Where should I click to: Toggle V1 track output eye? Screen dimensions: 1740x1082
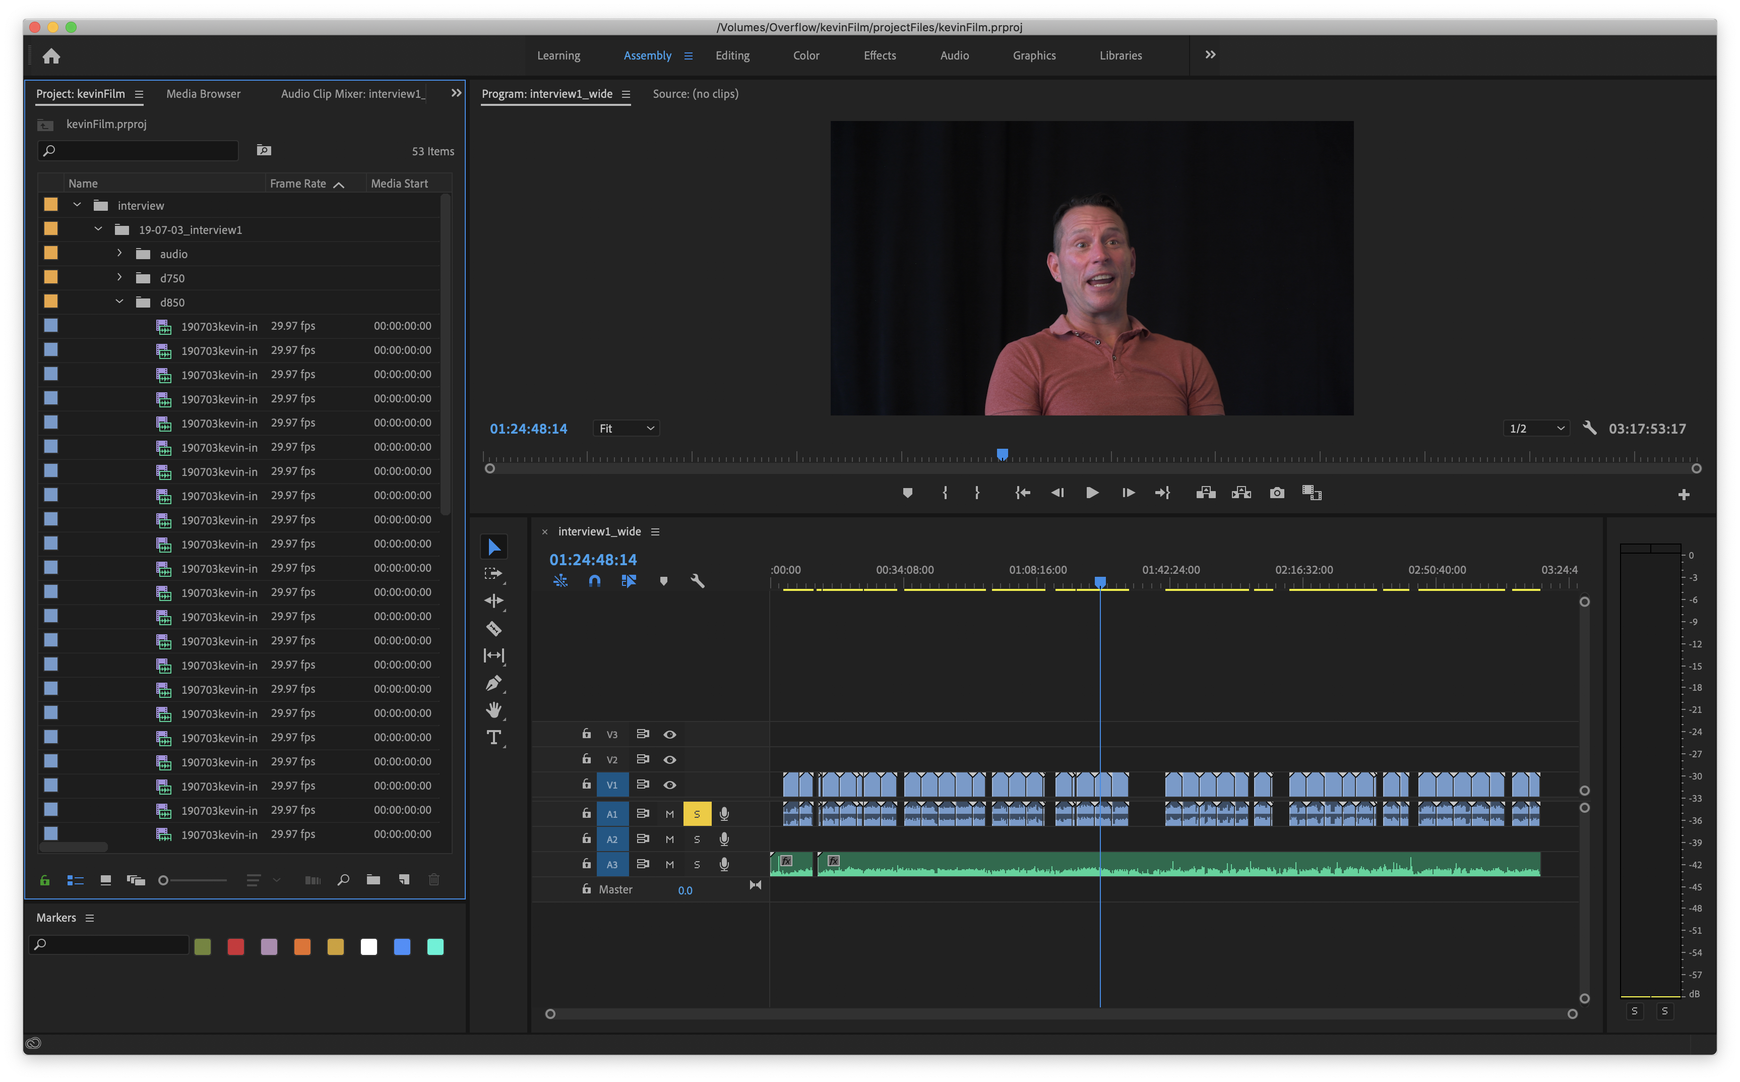pyautogui.click(x=670, y=785)
